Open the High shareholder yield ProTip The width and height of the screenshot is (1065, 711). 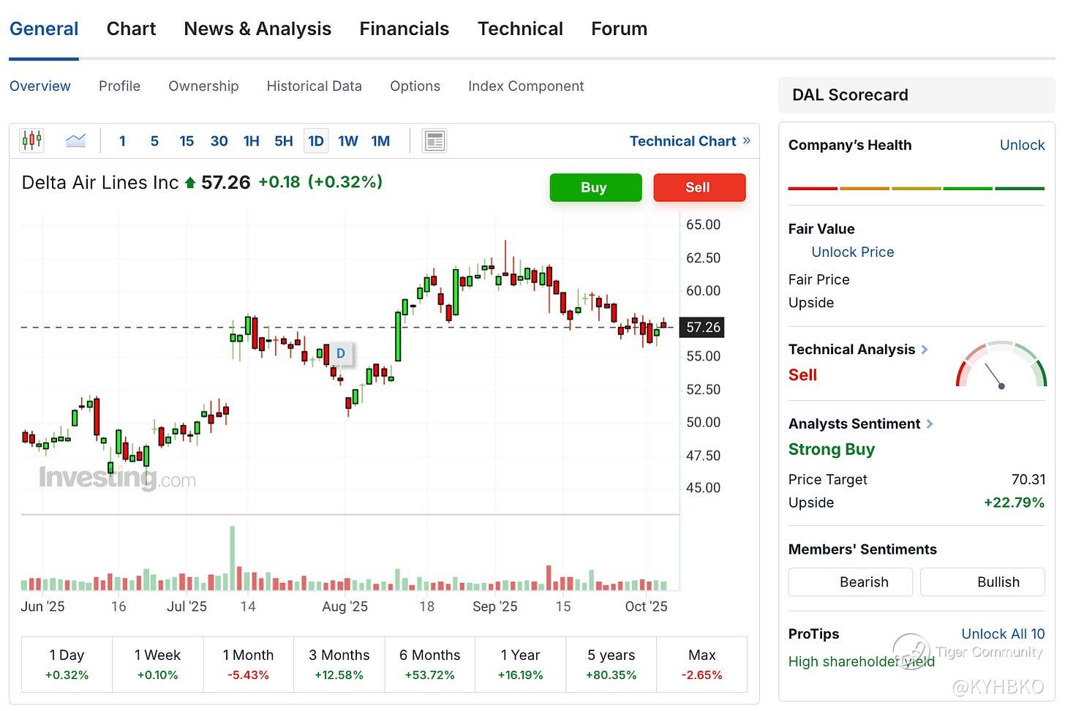tap(862, 662)
